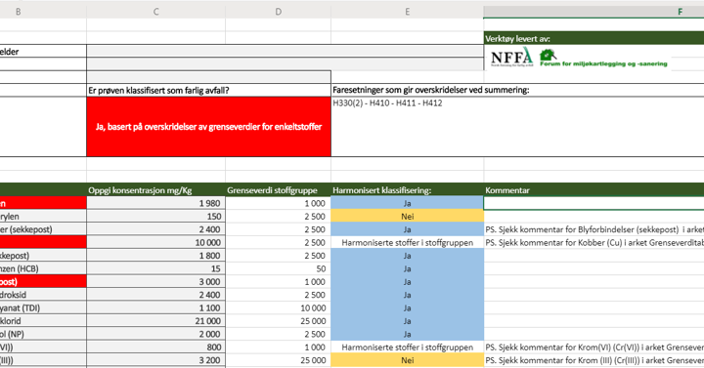Select the comment about Krom(VI) (Cr(VI))
Image resolution: width=704 pixels, height=368 pixels.
tap(594, 347)
